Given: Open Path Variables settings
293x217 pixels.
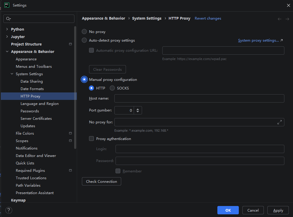Looking at the screenshot, I should [x=28, y=185].
